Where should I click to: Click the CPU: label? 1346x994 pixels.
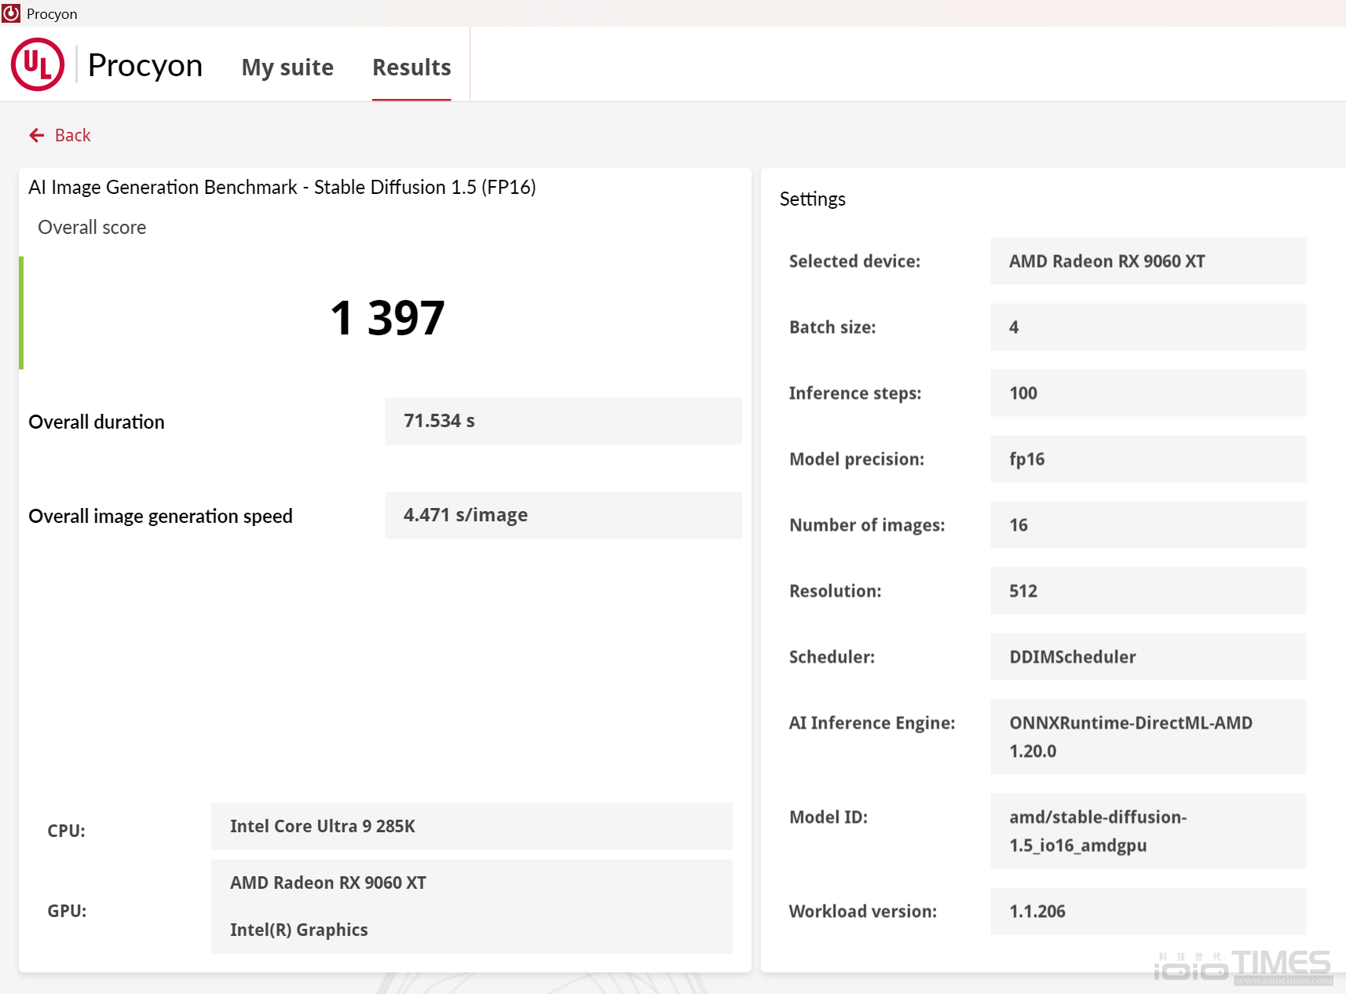point(67,831)
